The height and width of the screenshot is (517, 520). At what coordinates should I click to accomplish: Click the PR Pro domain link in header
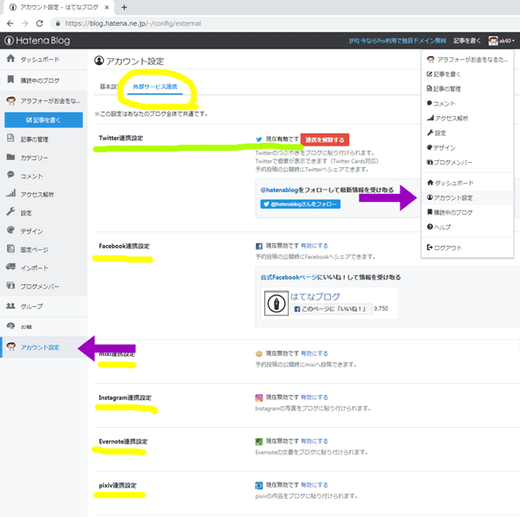(x=397, y=41)
